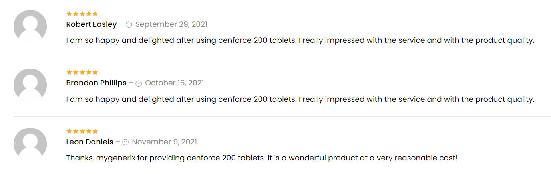This screenshot has height=174, width=551.
Task: Click the date October 16, 2021
Action: tap(175, 83)
